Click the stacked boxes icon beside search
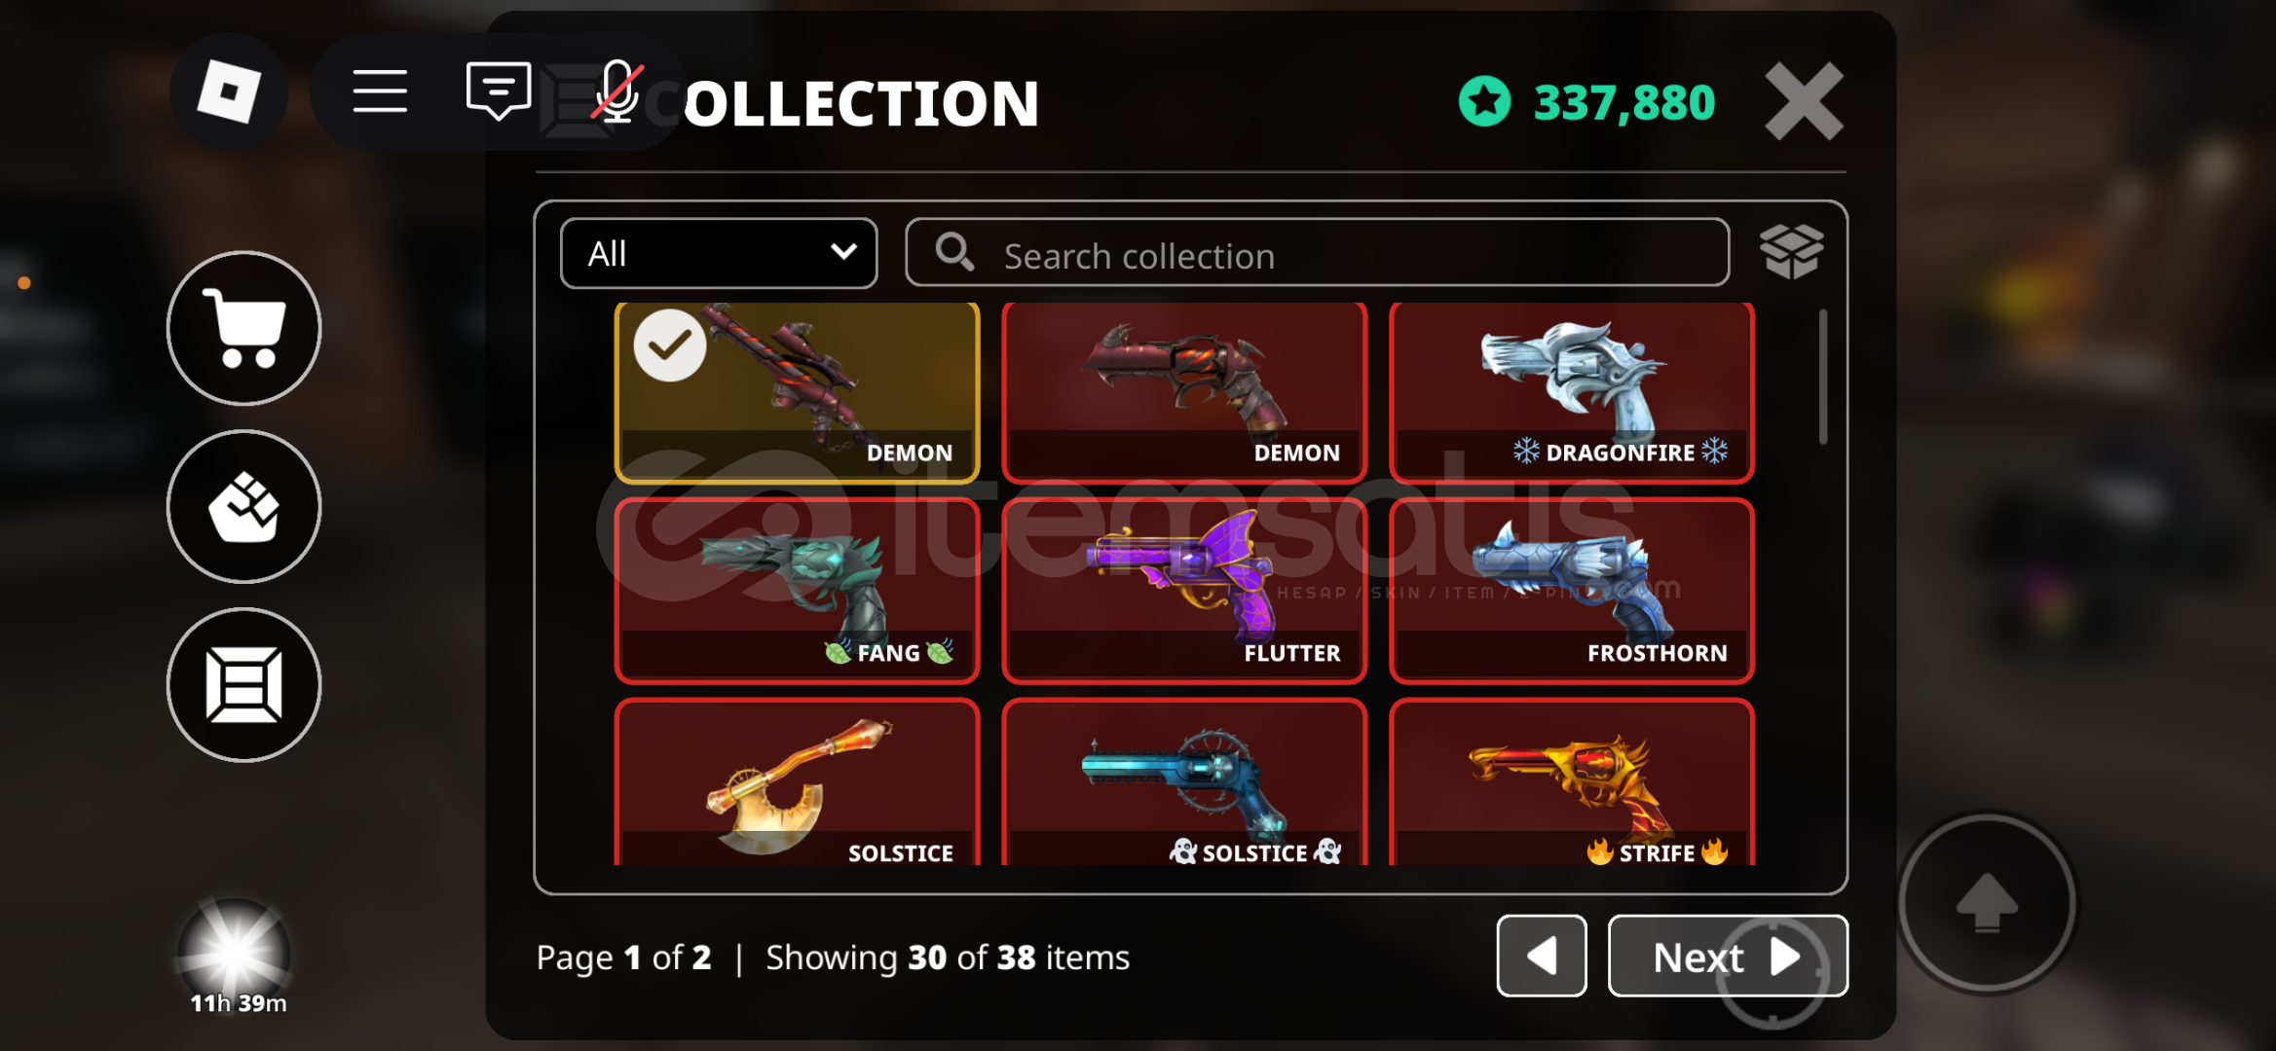This screenshot has width=2276, height=1051. [x=1791, y=252]
